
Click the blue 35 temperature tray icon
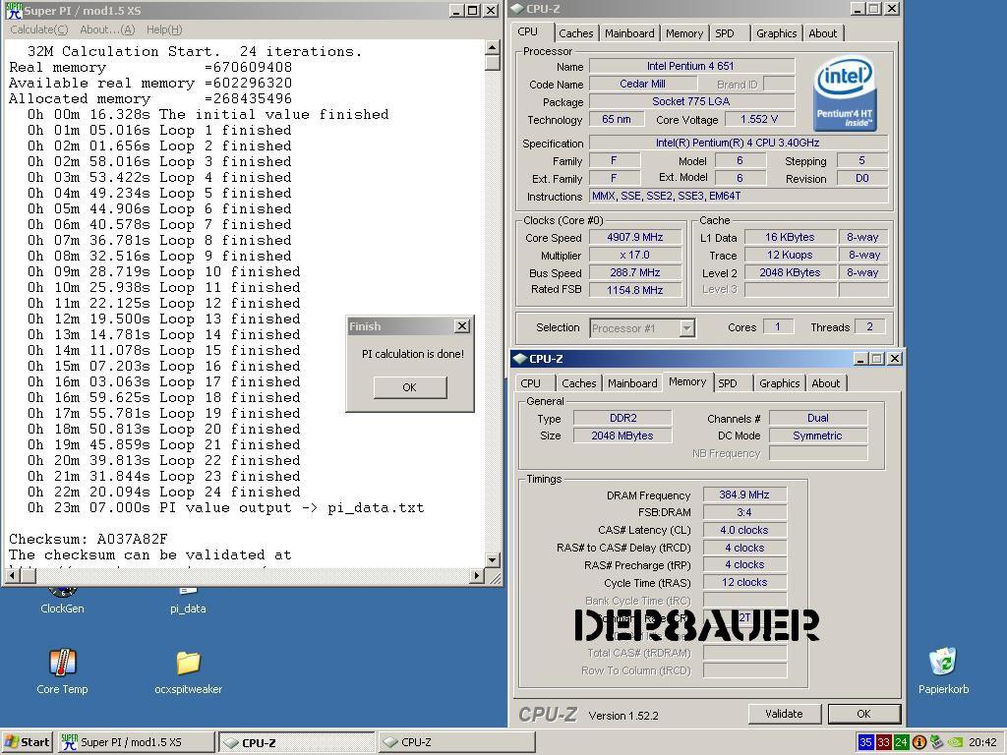pos(865,742)
